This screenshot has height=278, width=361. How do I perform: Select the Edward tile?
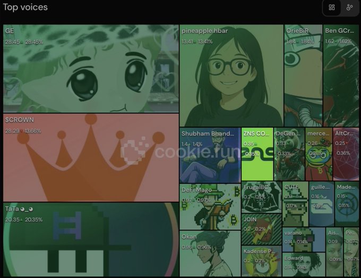tap(304, 264)
